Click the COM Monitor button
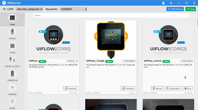Image resolution: width=198 pixels, height=110 pixels. 175,9
